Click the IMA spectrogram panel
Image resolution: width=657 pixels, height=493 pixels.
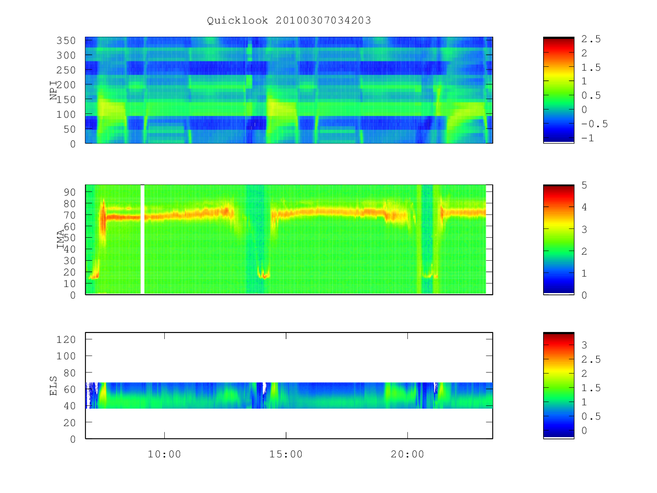pos(289,240)
